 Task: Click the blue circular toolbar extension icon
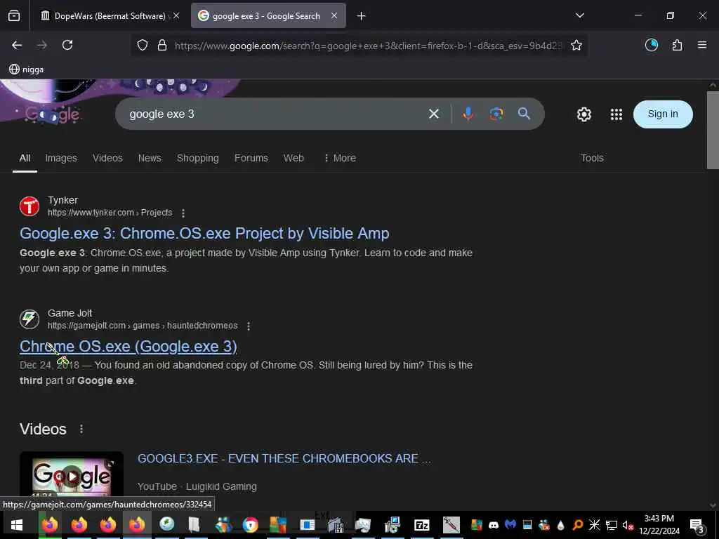[652, 45]
